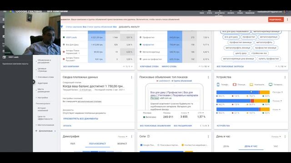This screenshot has width=291, height=163.
Task: Click ДОБАВИТЬ ФИЛЬТР
Action: point(129,27)
